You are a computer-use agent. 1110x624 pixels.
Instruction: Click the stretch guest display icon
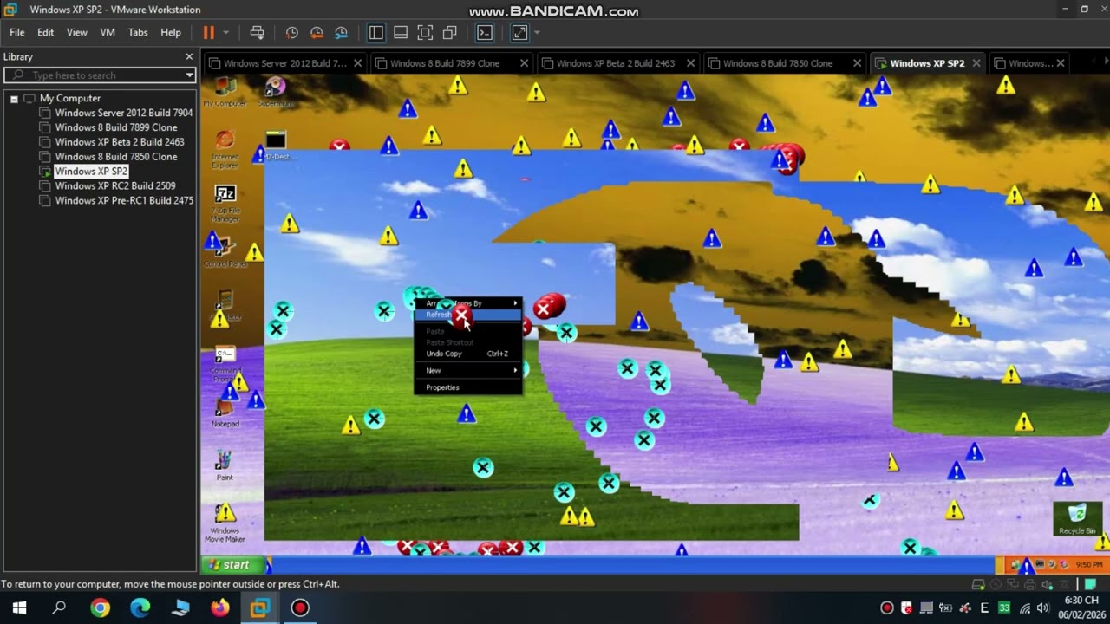click(x=519, y=33)
